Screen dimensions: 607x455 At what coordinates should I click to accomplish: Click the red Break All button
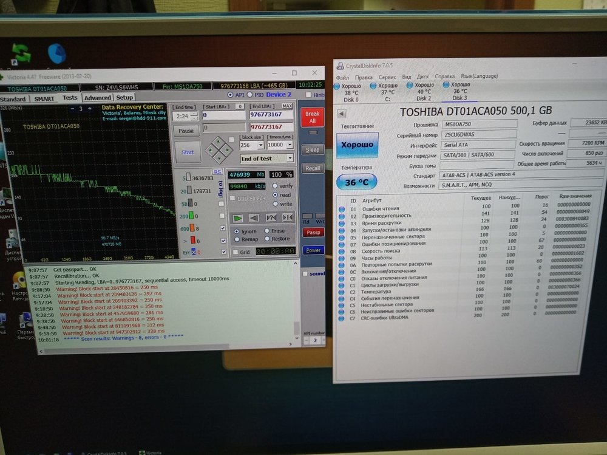point(312,117)
